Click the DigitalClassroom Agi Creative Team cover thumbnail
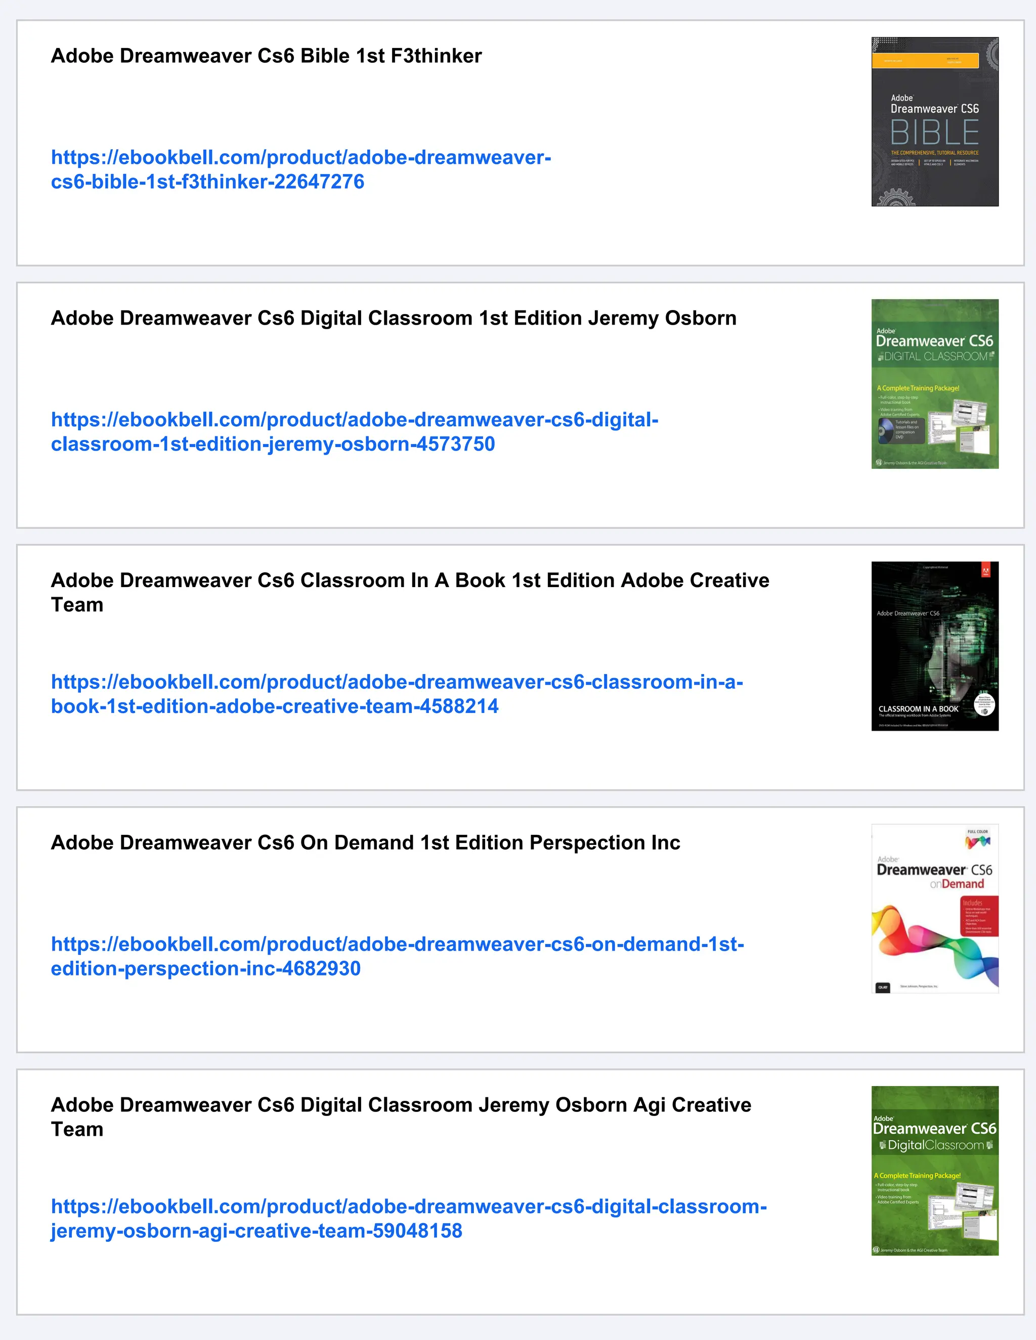This screenshot has width=1036, height=1340. pos(935,1171)
